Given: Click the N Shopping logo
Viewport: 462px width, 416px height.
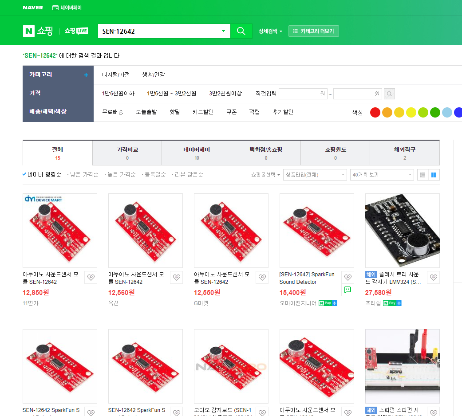Looking at the screenshot, I should point(38,31).
